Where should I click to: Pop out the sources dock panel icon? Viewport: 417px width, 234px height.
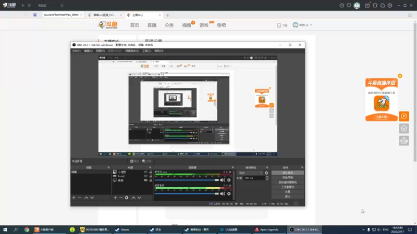[x=150, y=167]
